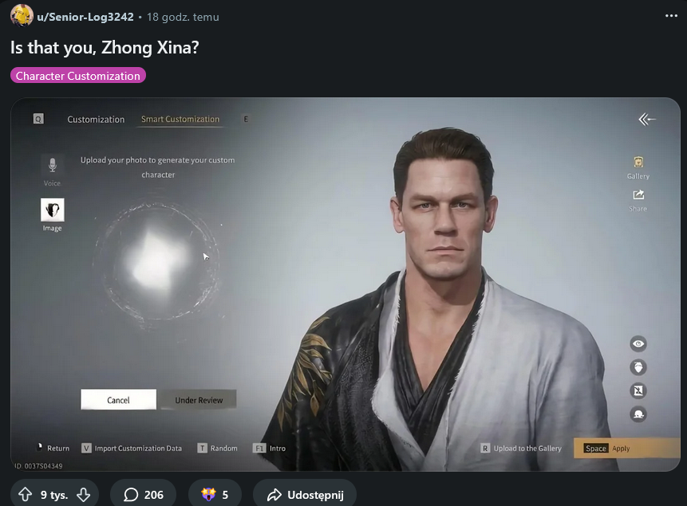This screenshot has height=506, width=687.
Task: Upvote the Reddit post
Action: [x=25, y=495]
